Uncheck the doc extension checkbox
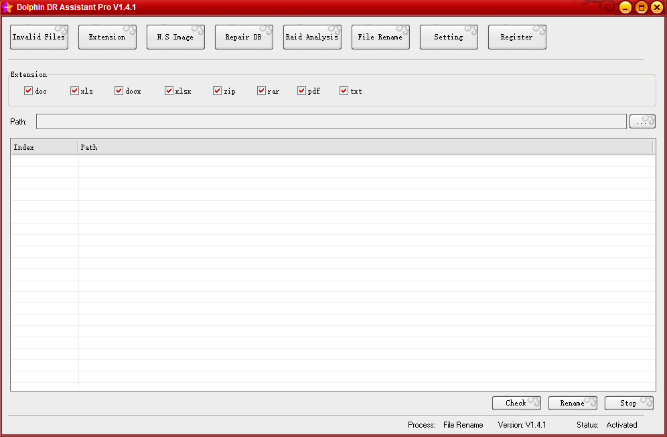Viewport: 667px width, 437px height. [29, 90]
